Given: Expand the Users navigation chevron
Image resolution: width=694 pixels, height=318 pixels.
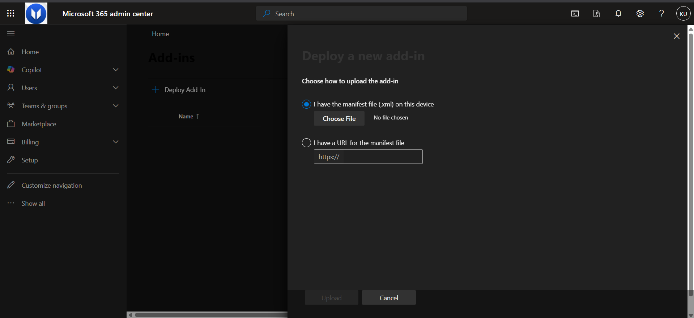Looking at the screenshot, I should pyautogui.click(x=116, y=88).
